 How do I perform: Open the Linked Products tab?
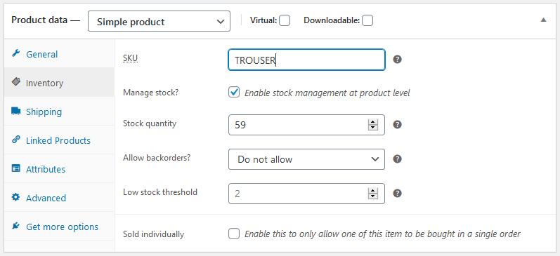pyautogui.click(x=59, y=140)
